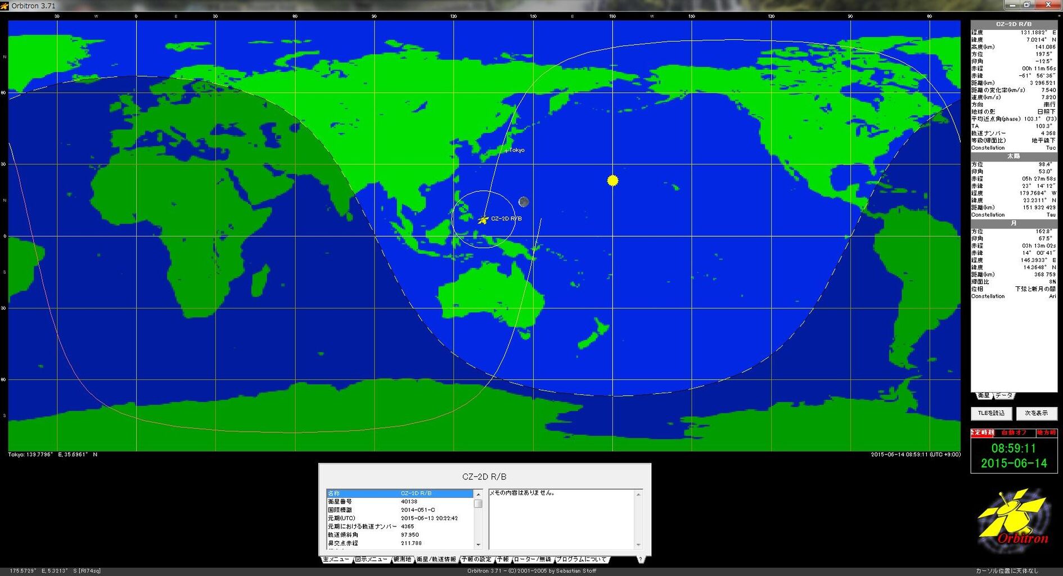Close the Orbitron window
The image size is (1063, 576).
(1047, 4)
